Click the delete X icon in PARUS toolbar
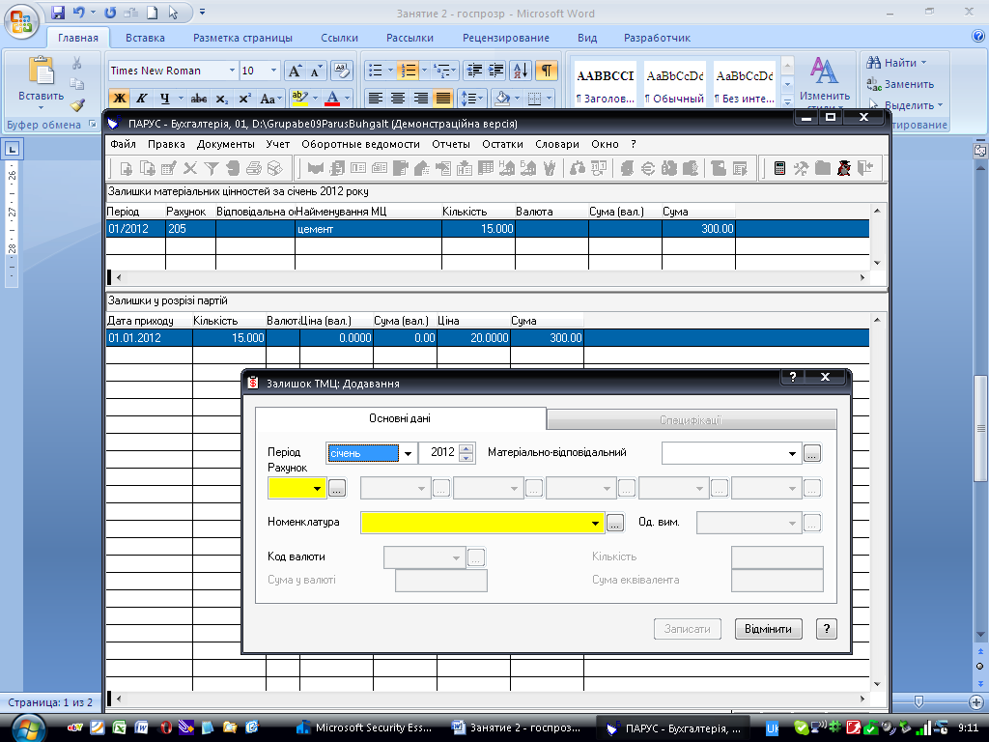 tap(190, 168)
